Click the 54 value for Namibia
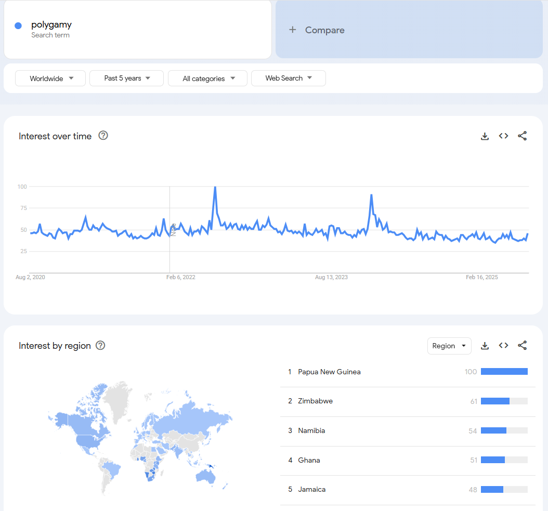Viewport: 548px width, 511px height. (x=473, y=431)
